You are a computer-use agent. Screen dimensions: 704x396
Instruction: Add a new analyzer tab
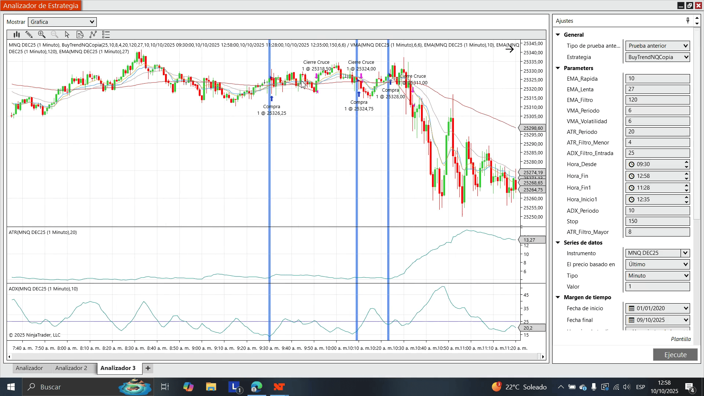148,368
